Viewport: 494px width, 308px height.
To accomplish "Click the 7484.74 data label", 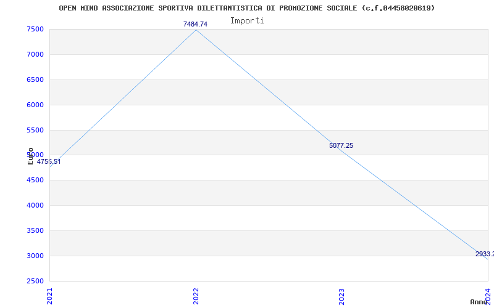I will pos(195,24).
